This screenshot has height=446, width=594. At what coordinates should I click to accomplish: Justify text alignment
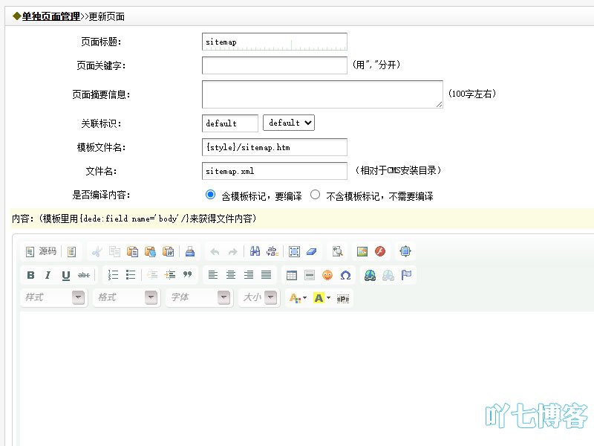point(266,275)
